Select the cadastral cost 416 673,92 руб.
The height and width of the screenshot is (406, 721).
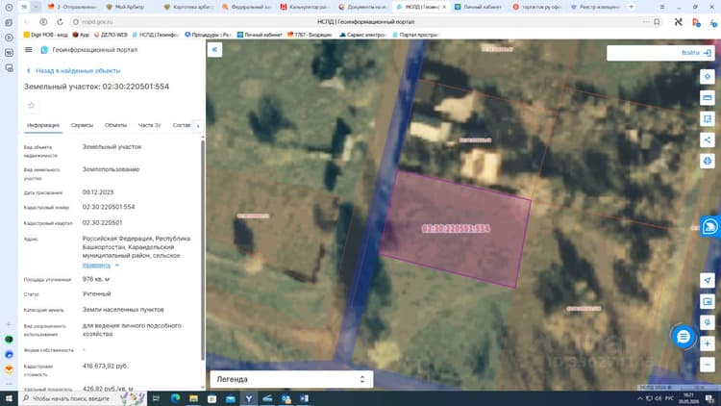click(x=106, y=366)
